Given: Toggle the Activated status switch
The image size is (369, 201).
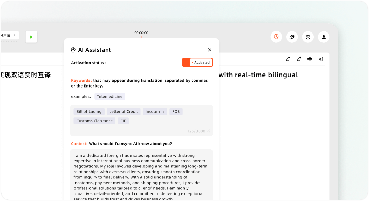Looking at the screenshot, I should click(x=197, y=62).
